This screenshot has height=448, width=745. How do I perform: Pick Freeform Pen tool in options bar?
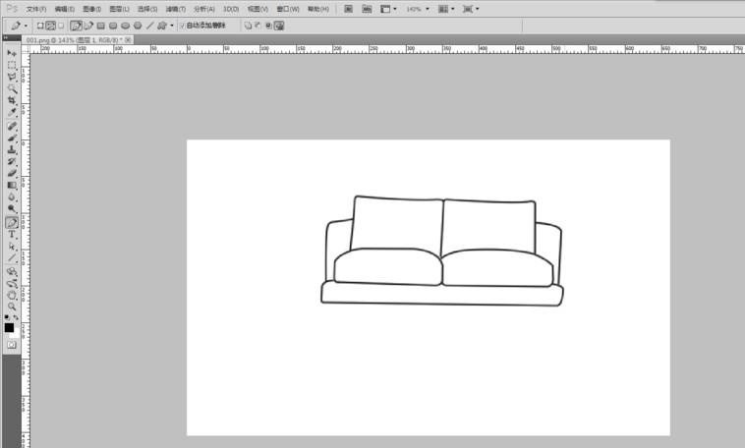pos(88,26)
